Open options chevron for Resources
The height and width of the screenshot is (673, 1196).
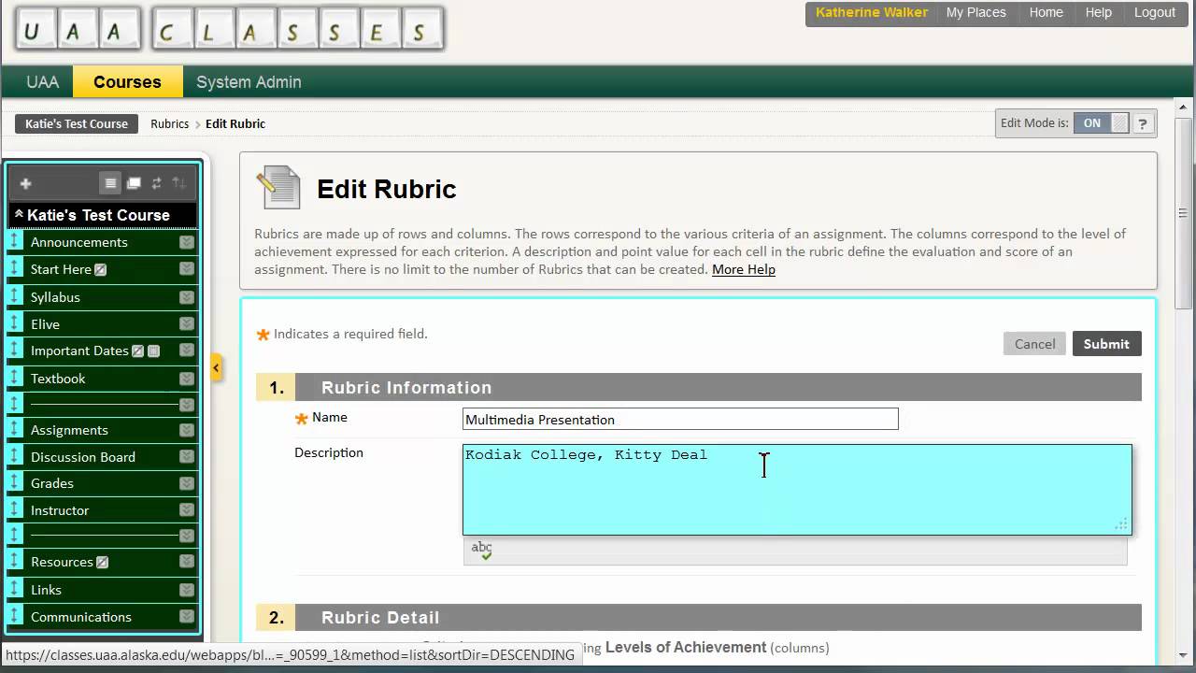187,562
